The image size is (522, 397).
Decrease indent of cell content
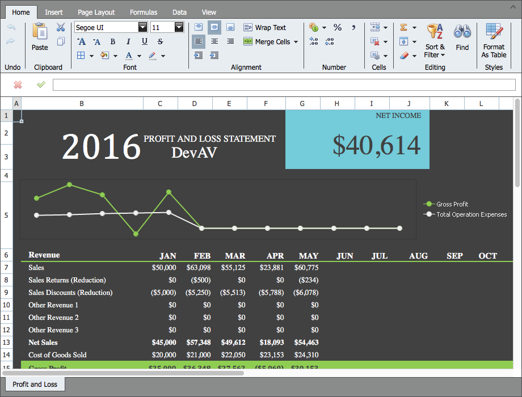pos(199,55)
